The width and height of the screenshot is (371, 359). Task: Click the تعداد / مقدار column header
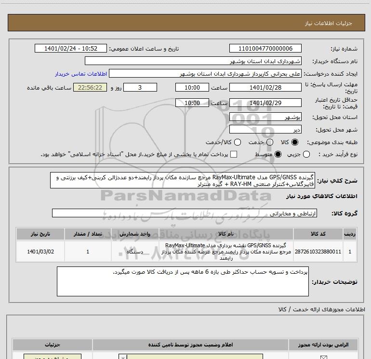click(88, 234)
